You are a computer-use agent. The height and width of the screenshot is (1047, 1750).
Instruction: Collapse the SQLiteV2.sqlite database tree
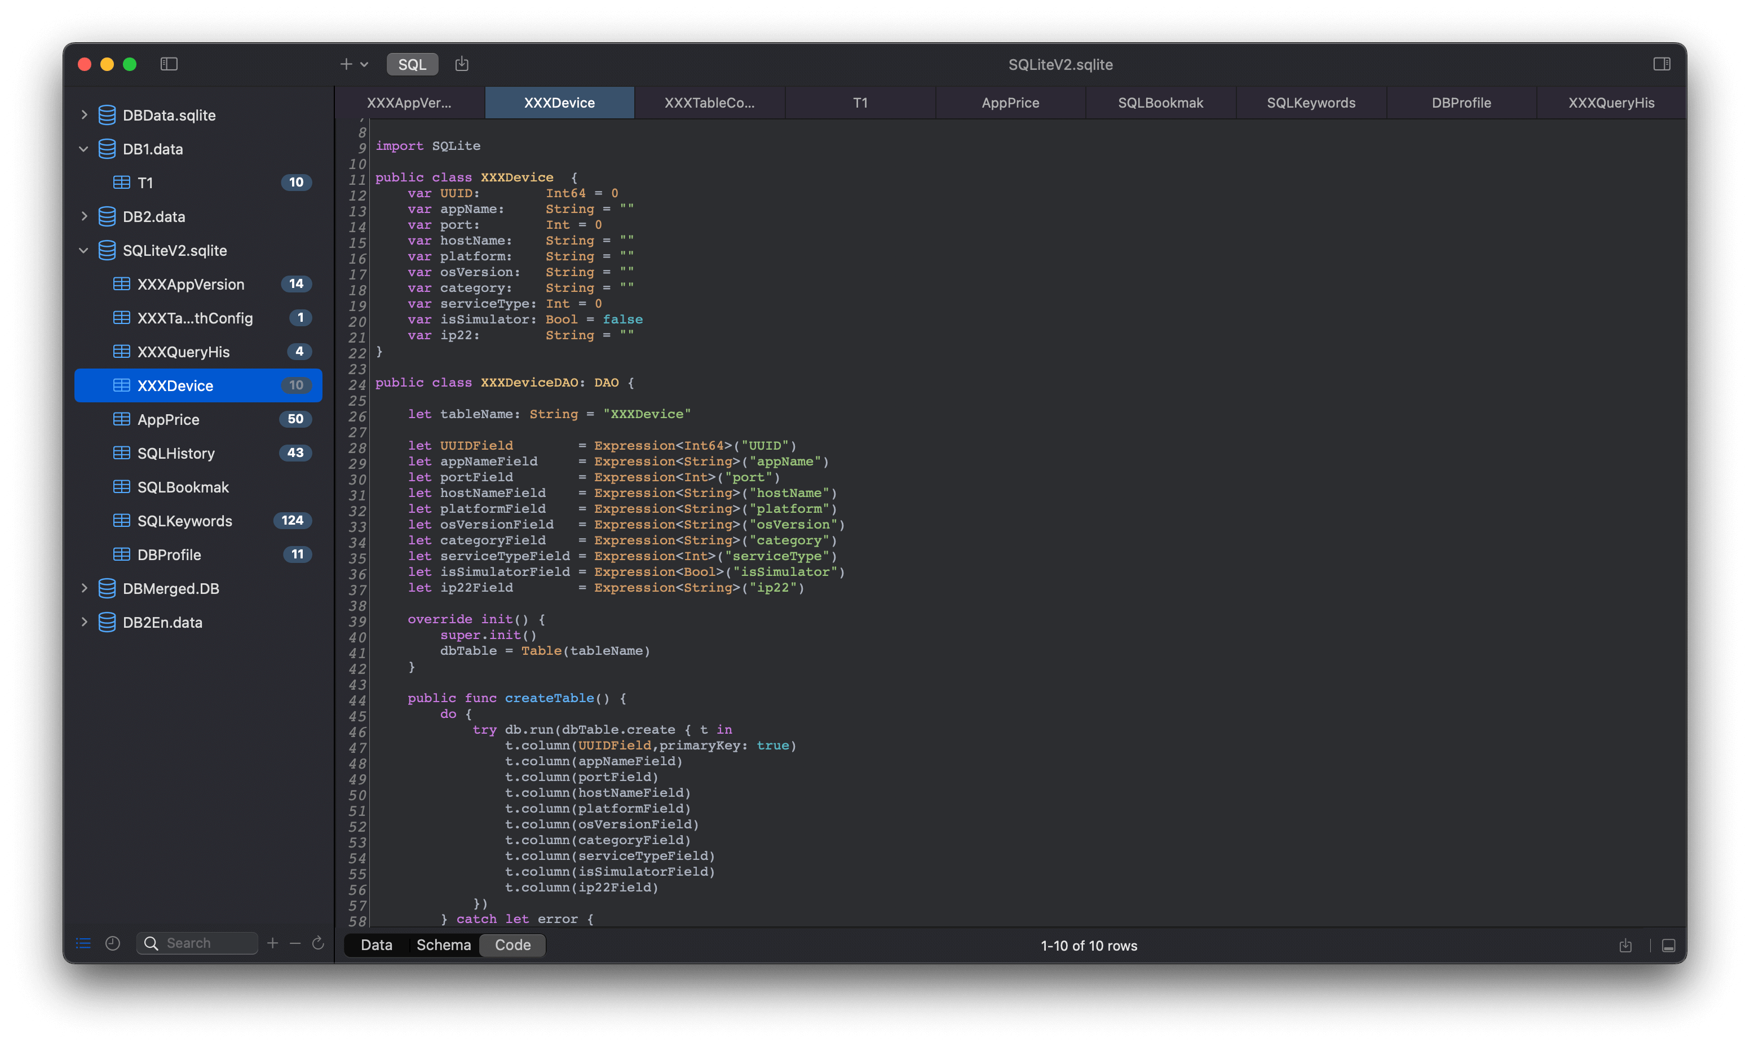point(84,250)
